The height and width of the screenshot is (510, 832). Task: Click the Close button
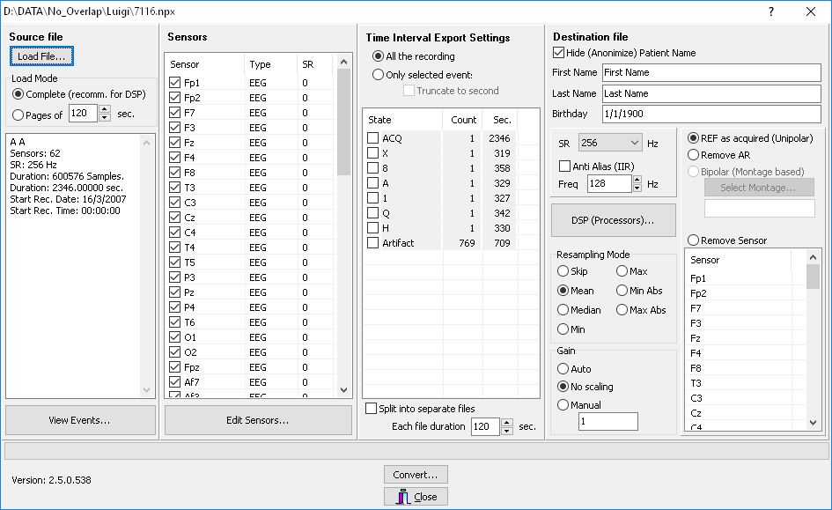click(x=416, y=497)
